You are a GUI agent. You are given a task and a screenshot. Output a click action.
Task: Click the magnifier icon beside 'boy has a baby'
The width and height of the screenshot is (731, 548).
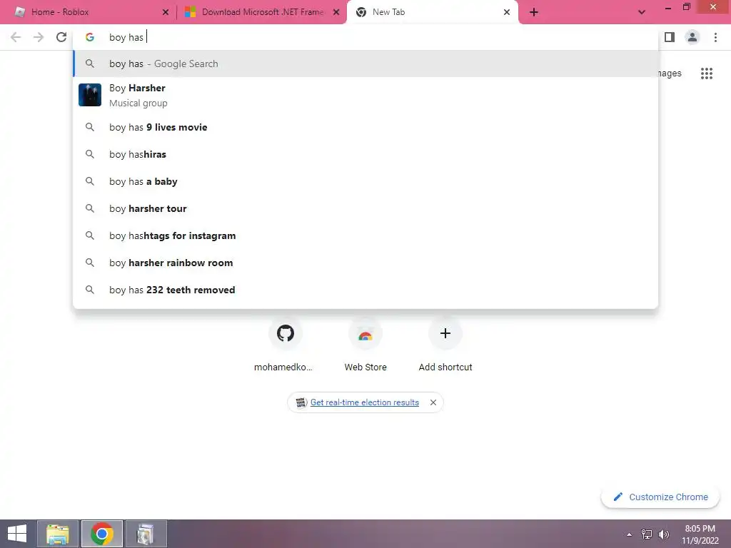(90, 181)
